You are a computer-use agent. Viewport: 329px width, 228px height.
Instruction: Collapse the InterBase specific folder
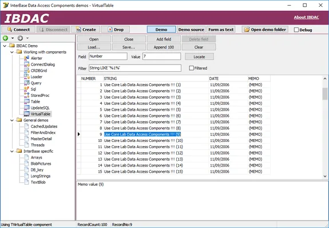[x=12, y=151]
